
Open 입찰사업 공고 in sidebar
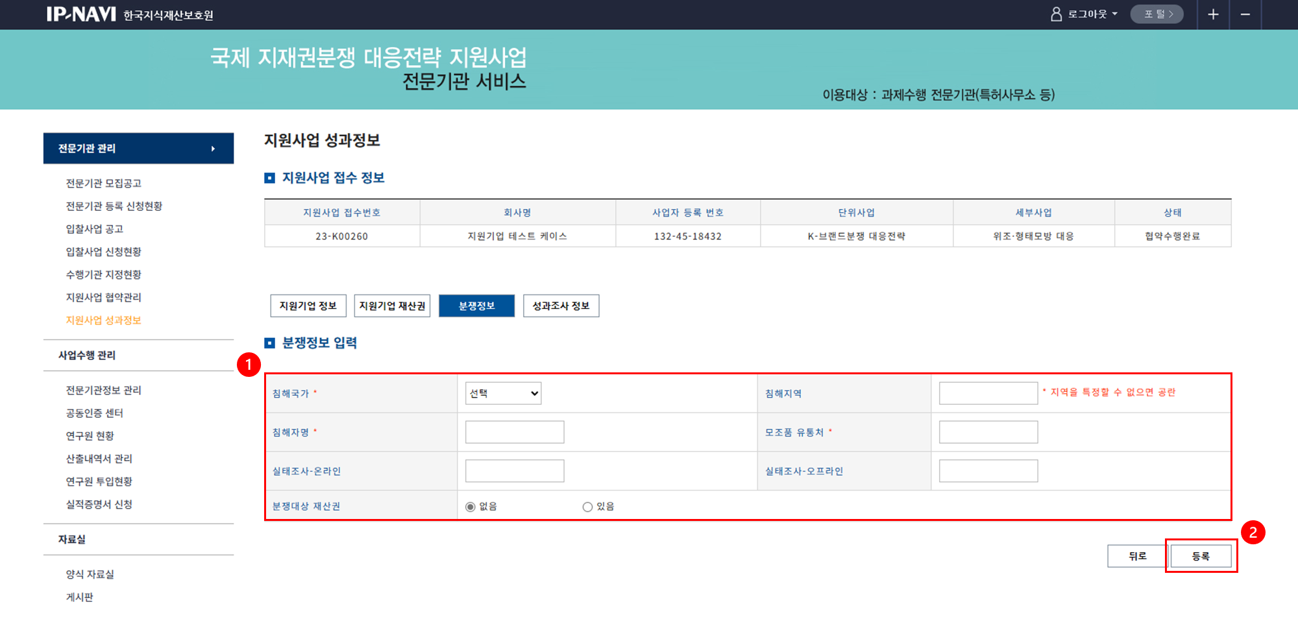click(x=95, y=229)
